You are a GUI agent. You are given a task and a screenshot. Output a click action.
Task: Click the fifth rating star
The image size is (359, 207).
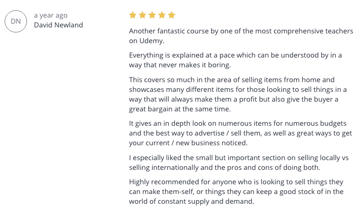[x=172, y=15]
